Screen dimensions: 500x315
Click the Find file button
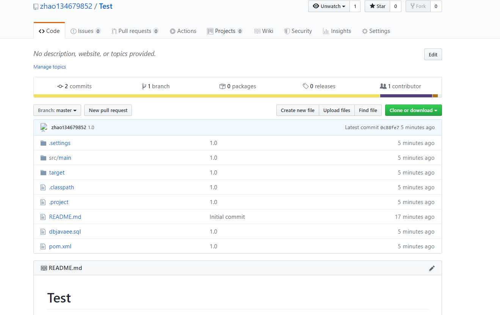point(368,110)
